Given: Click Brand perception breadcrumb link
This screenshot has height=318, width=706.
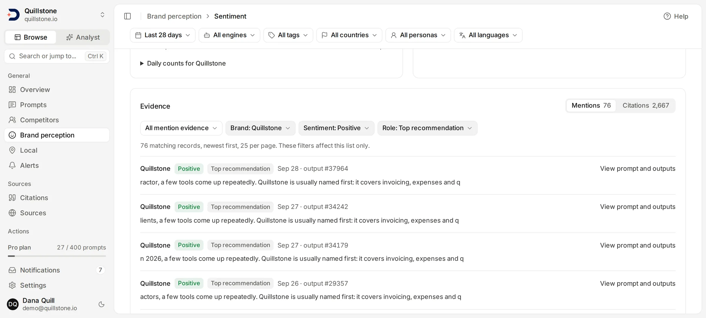Looking at the screenshot, I should pyautogui.click(x=174, y=16).
